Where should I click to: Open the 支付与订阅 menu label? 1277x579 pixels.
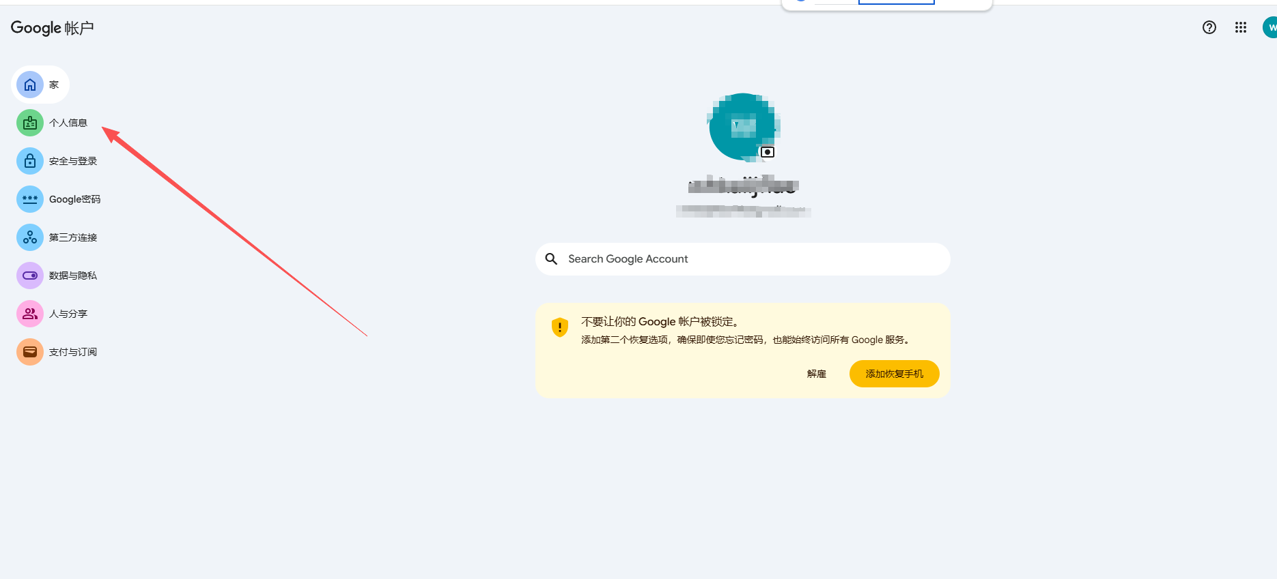tap(73, 352)
